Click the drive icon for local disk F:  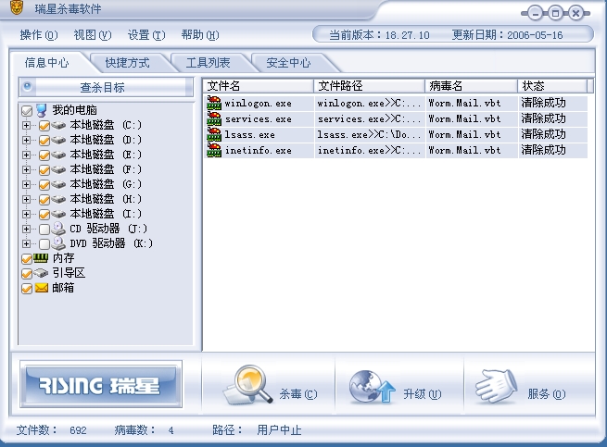tap(58, 169)
